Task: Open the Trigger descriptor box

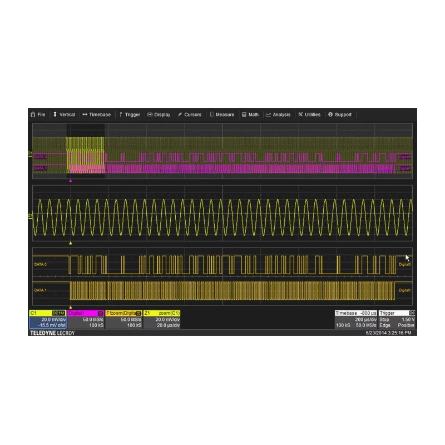Action: 397,319
